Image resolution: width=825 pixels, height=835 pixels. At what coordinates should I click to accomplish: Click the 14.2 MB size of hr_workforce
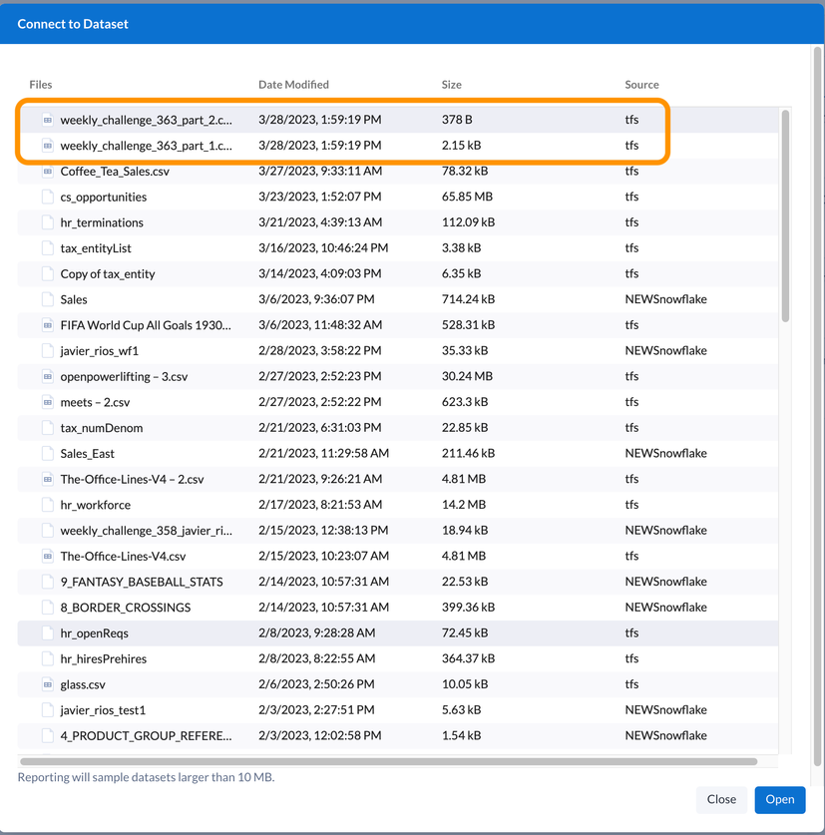click(x=463, y=505)
